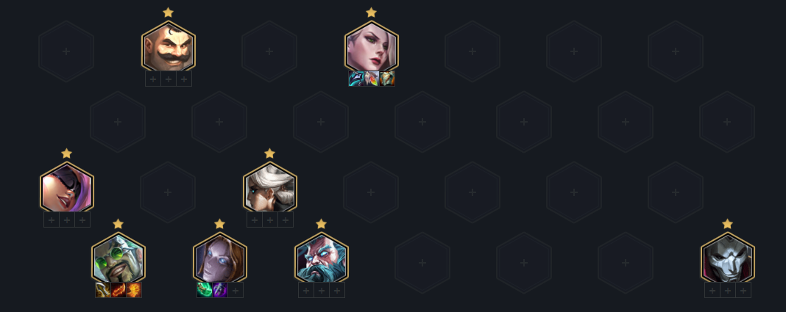Select the pale-haired green-eyed woman champion hex
The image size is (786, 312).
(372, 48)
